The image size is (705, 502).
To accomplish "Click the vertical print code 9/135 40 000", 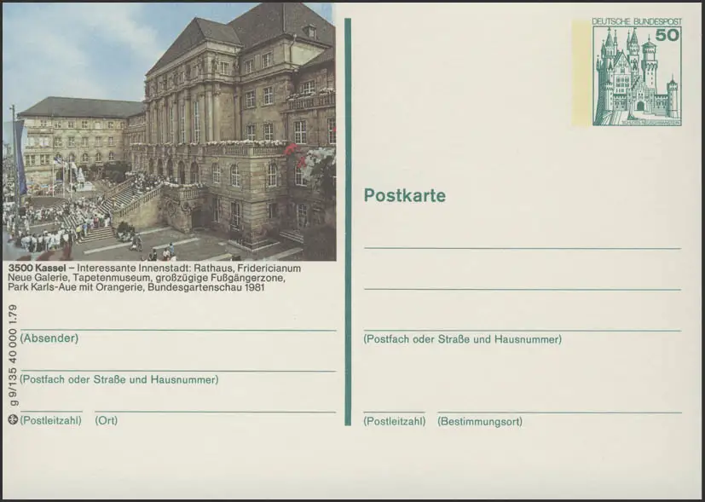I will coord(13,361).
